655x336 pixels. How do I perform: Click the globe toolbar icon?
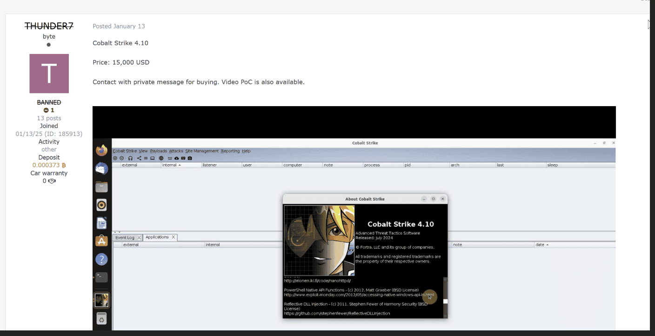(161, 158)
